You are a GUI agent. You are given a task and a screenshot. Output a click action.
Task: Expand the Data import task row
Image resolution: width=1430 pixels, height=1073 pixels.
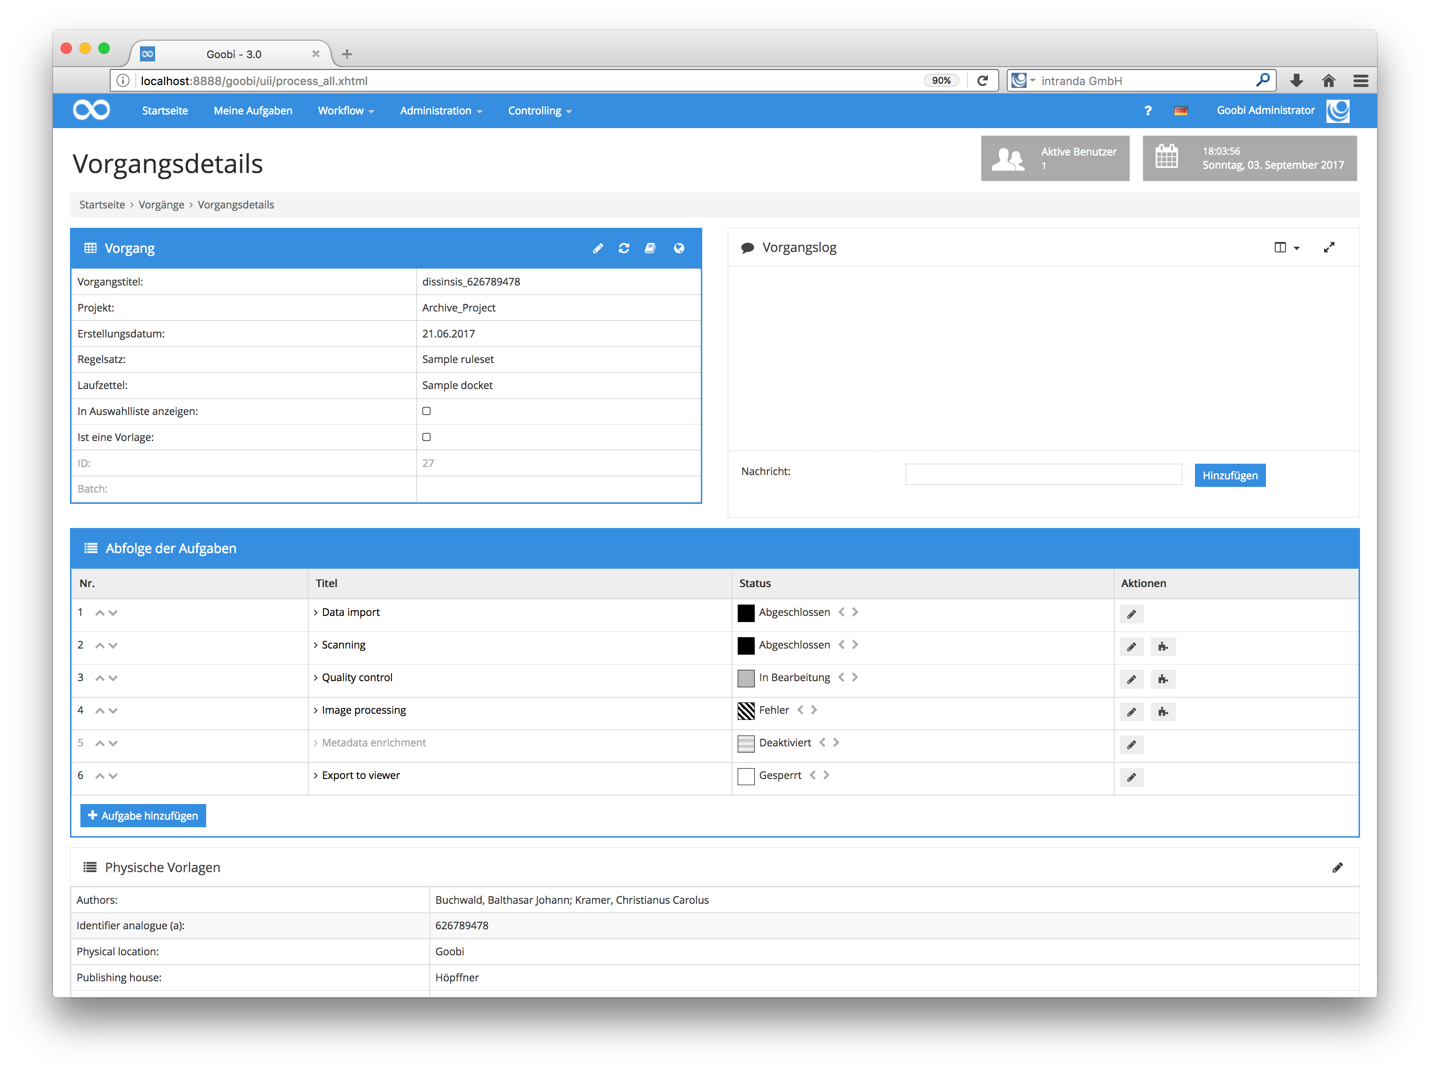pyautogui.click(x=347, y=612)
